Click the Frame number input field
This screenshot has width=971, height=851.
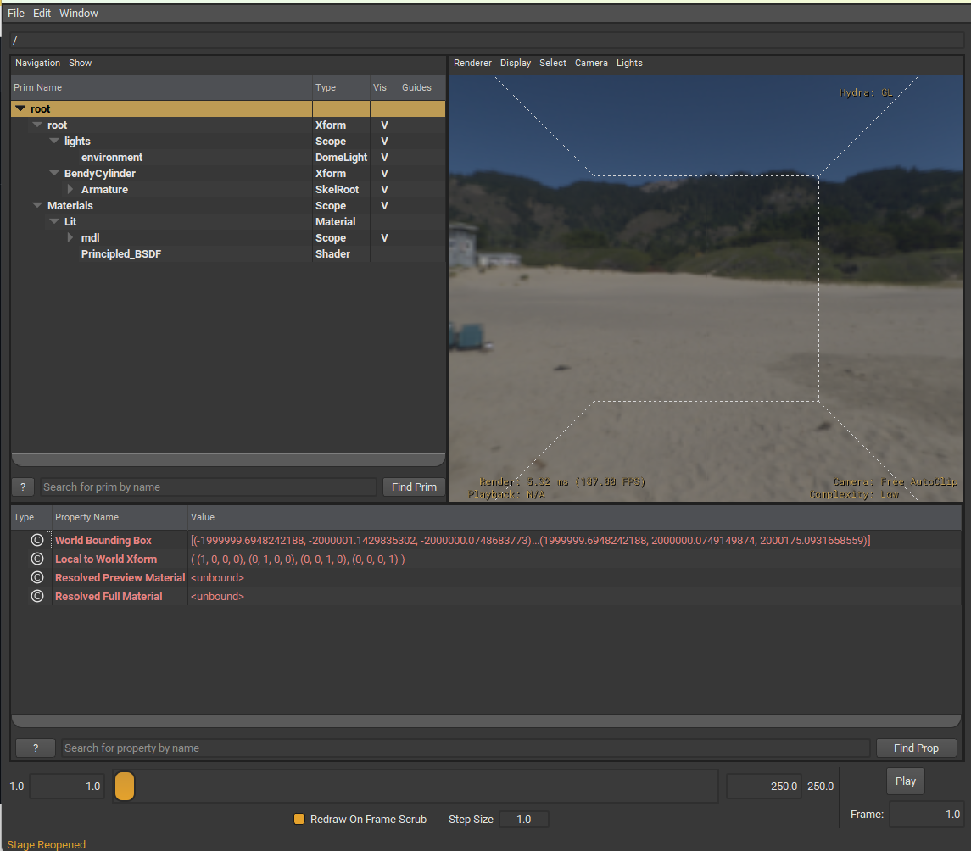pyautogui.click(x=926, y=815)
